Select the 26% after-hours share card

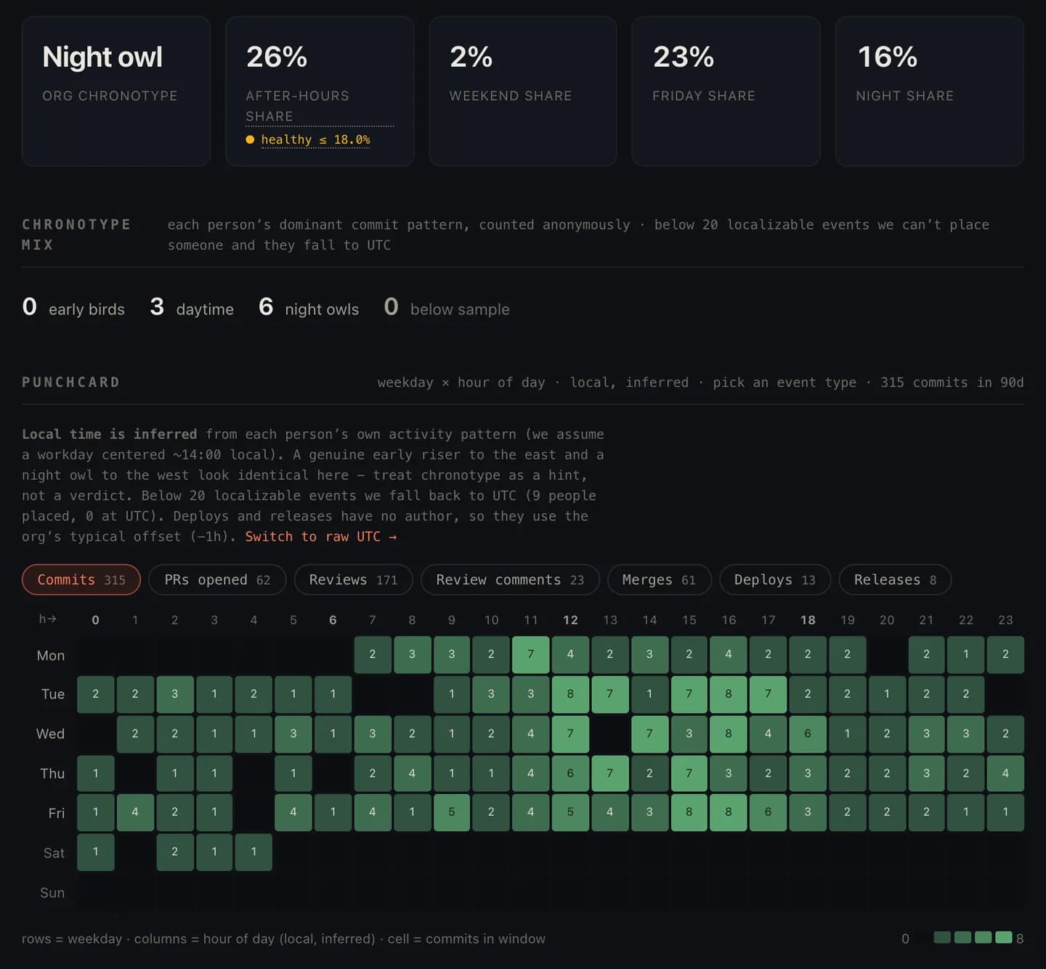pos(320,91)
